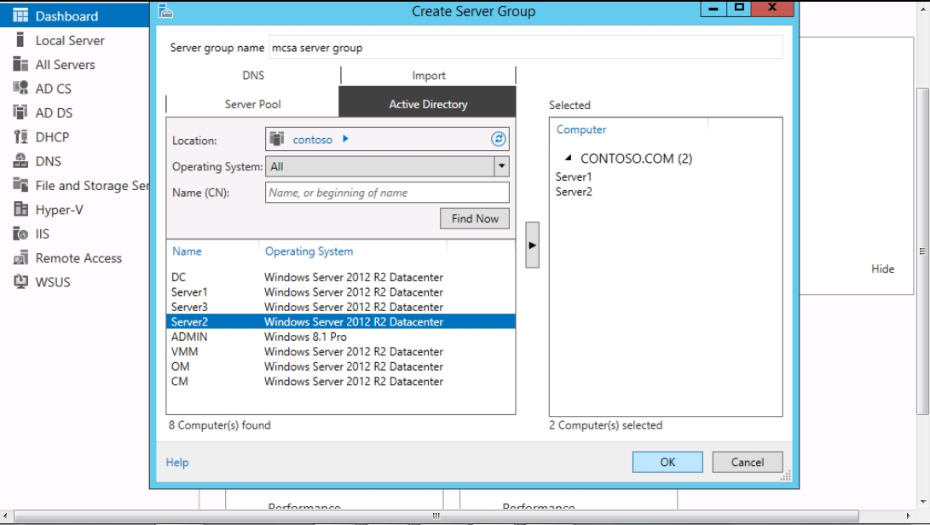Click the Dashboard icon in sidebar
Screen dimensions: 930x525
pyautogui.click(x=20, y=15)
